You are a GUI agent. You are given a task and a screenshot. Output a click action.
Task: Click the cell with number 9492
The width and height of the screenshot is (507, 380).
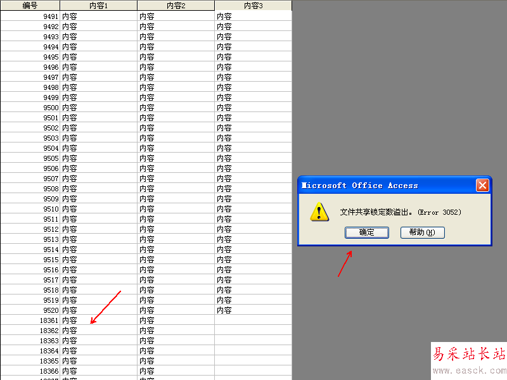[30, 26]
